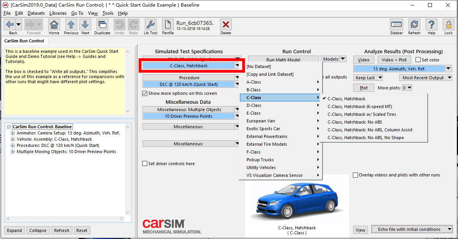Click the Refresh button below the tree
This screenshot has height=239, width=458.
(62, 230)
